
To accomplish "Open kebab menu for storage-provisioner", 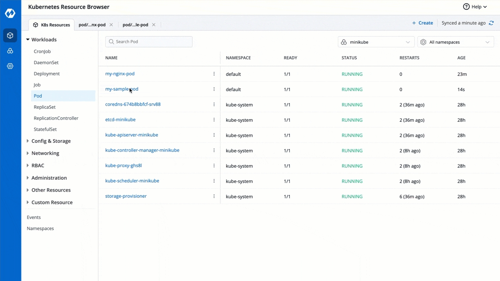I will pyautogui.click(x=214, y=196).
